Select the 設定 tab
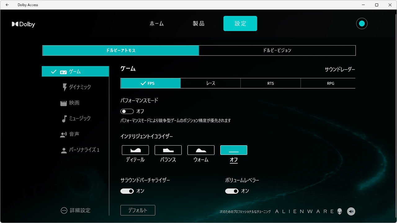The height and width of the screenshot is (223, 397). point(240,24)
